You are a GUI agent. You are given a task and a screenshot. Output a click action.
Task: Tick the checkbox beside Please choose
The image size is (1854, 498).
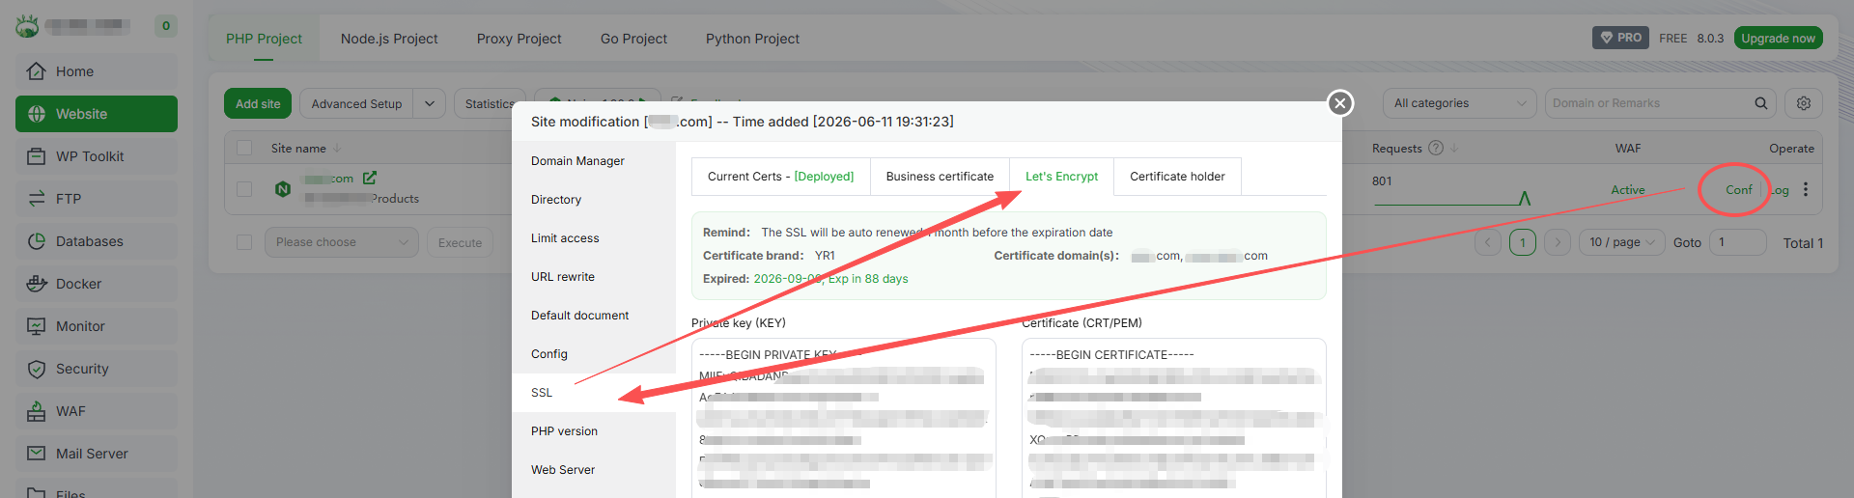point(244,242)
